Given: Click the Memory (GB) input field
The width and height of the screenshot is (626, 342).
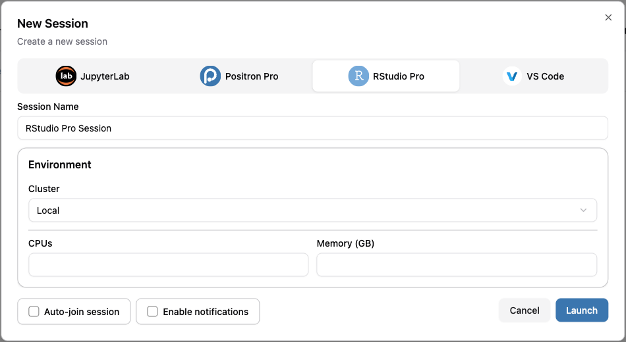Looking at the screenshot, I should pos(457,264).
